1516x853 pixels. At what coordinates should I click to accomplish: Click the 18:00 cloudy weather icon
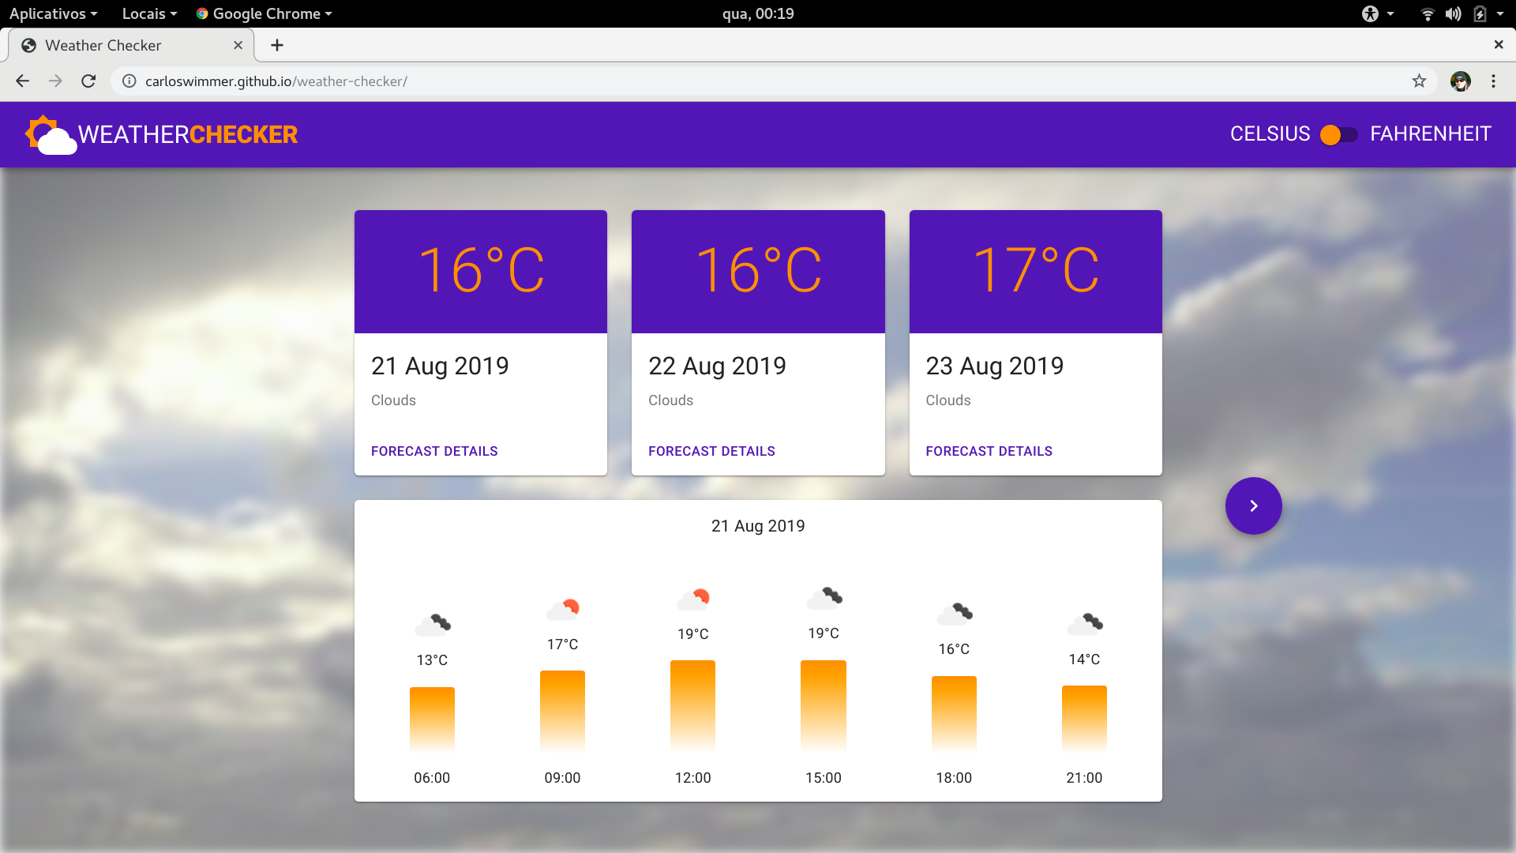(954, 614)
